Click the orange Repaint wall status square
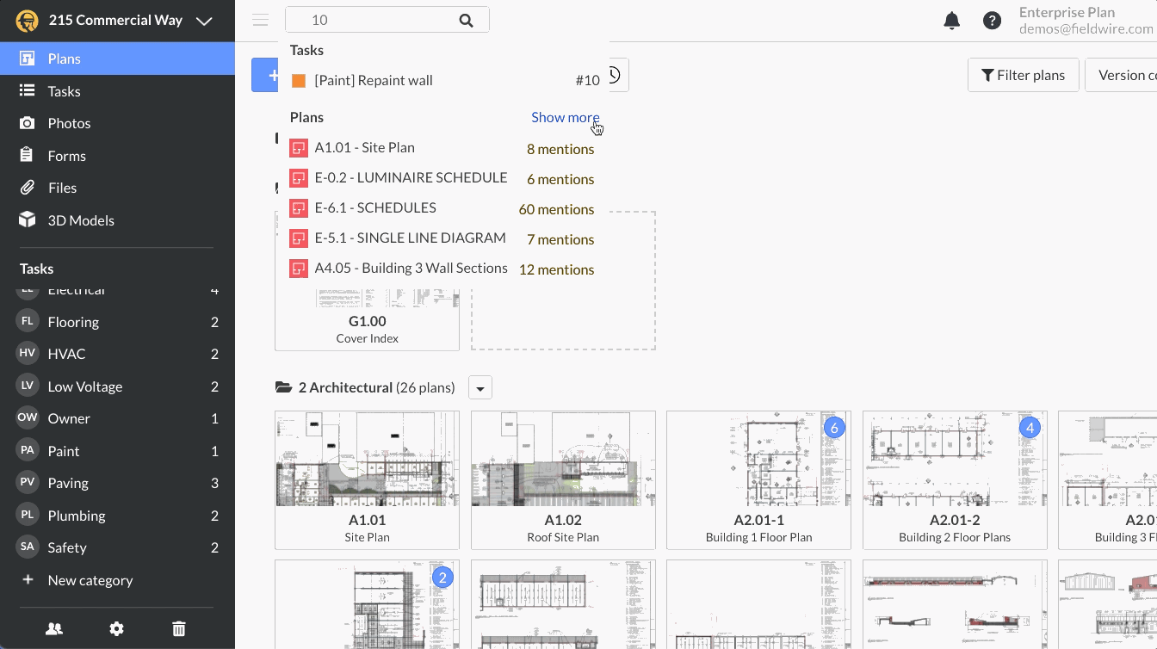 (x=299, y=80)
